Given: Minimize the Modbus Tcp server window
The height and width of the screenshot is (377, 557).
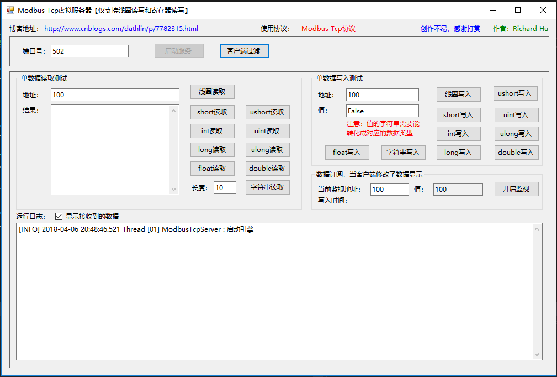Looking at the screenshot, I should [x=493, y=10].
